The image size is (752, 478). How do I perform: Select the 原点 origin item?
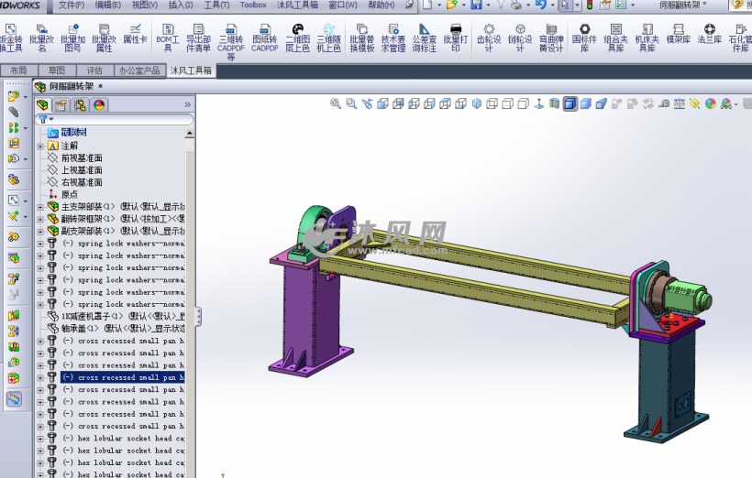[69, 194]
